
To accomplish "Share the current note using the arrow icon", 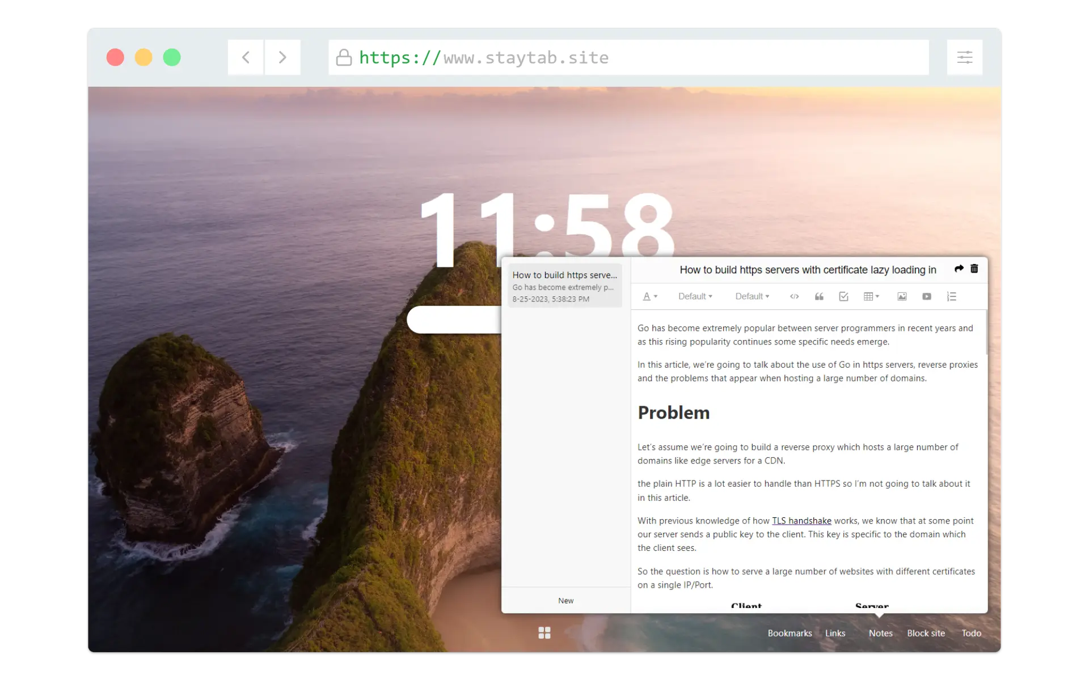I will 959,269.
